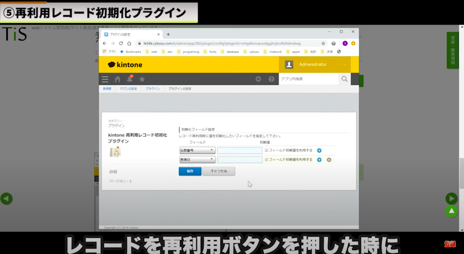Enable フィールド初期値を利用する for 伝票番号 row

point(266,150)
